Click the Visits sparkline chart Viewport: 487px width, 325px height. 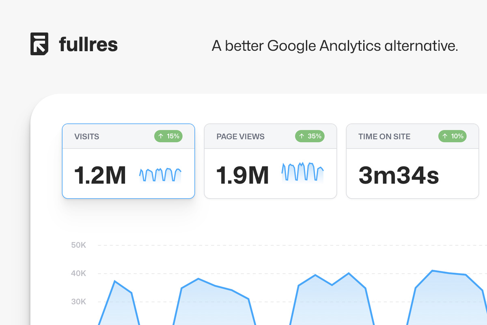159,174
